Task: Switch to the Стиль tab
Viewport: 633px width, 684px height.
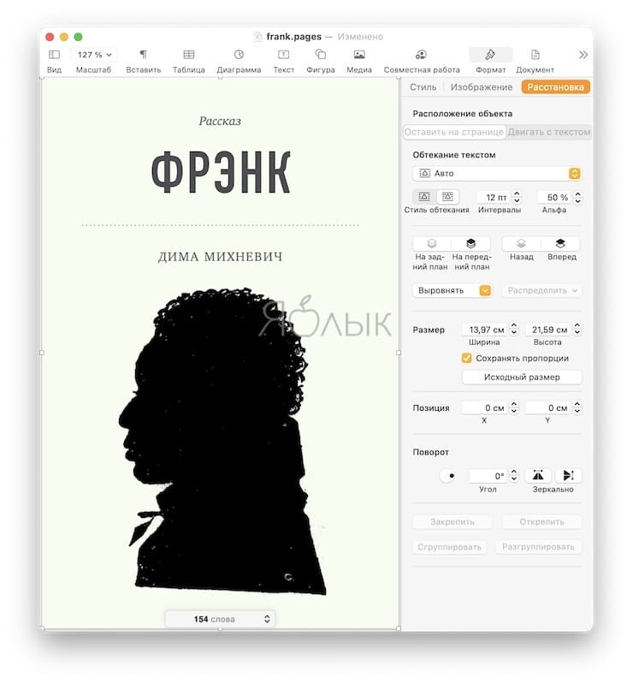Action: click(423, 86)
